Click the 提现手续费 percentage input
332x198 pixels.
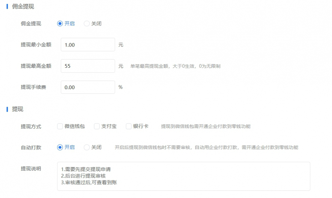[x=88, y=87]
